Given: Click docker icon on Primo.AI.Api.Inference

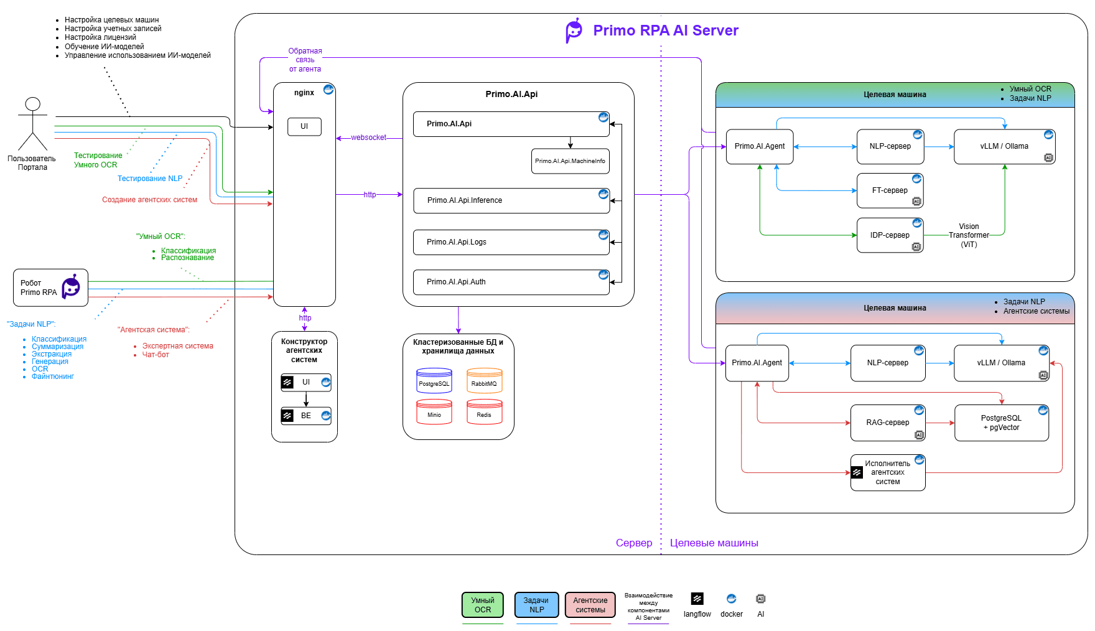Looking at the screenshot, I should pos(603,194).
